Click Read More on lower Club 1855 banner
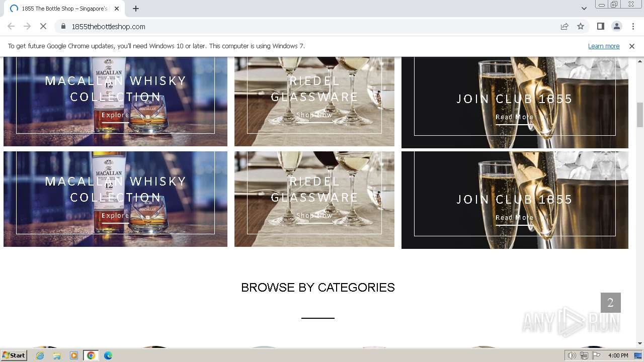 pos(515,218)
